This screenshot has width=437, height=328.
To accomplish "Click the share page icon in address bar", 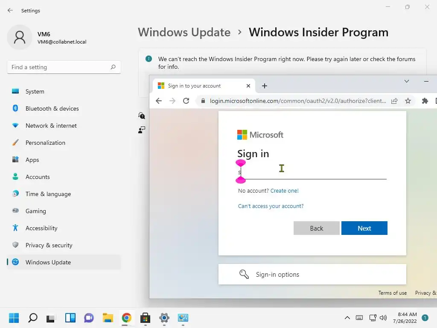I will coord(394,101).
